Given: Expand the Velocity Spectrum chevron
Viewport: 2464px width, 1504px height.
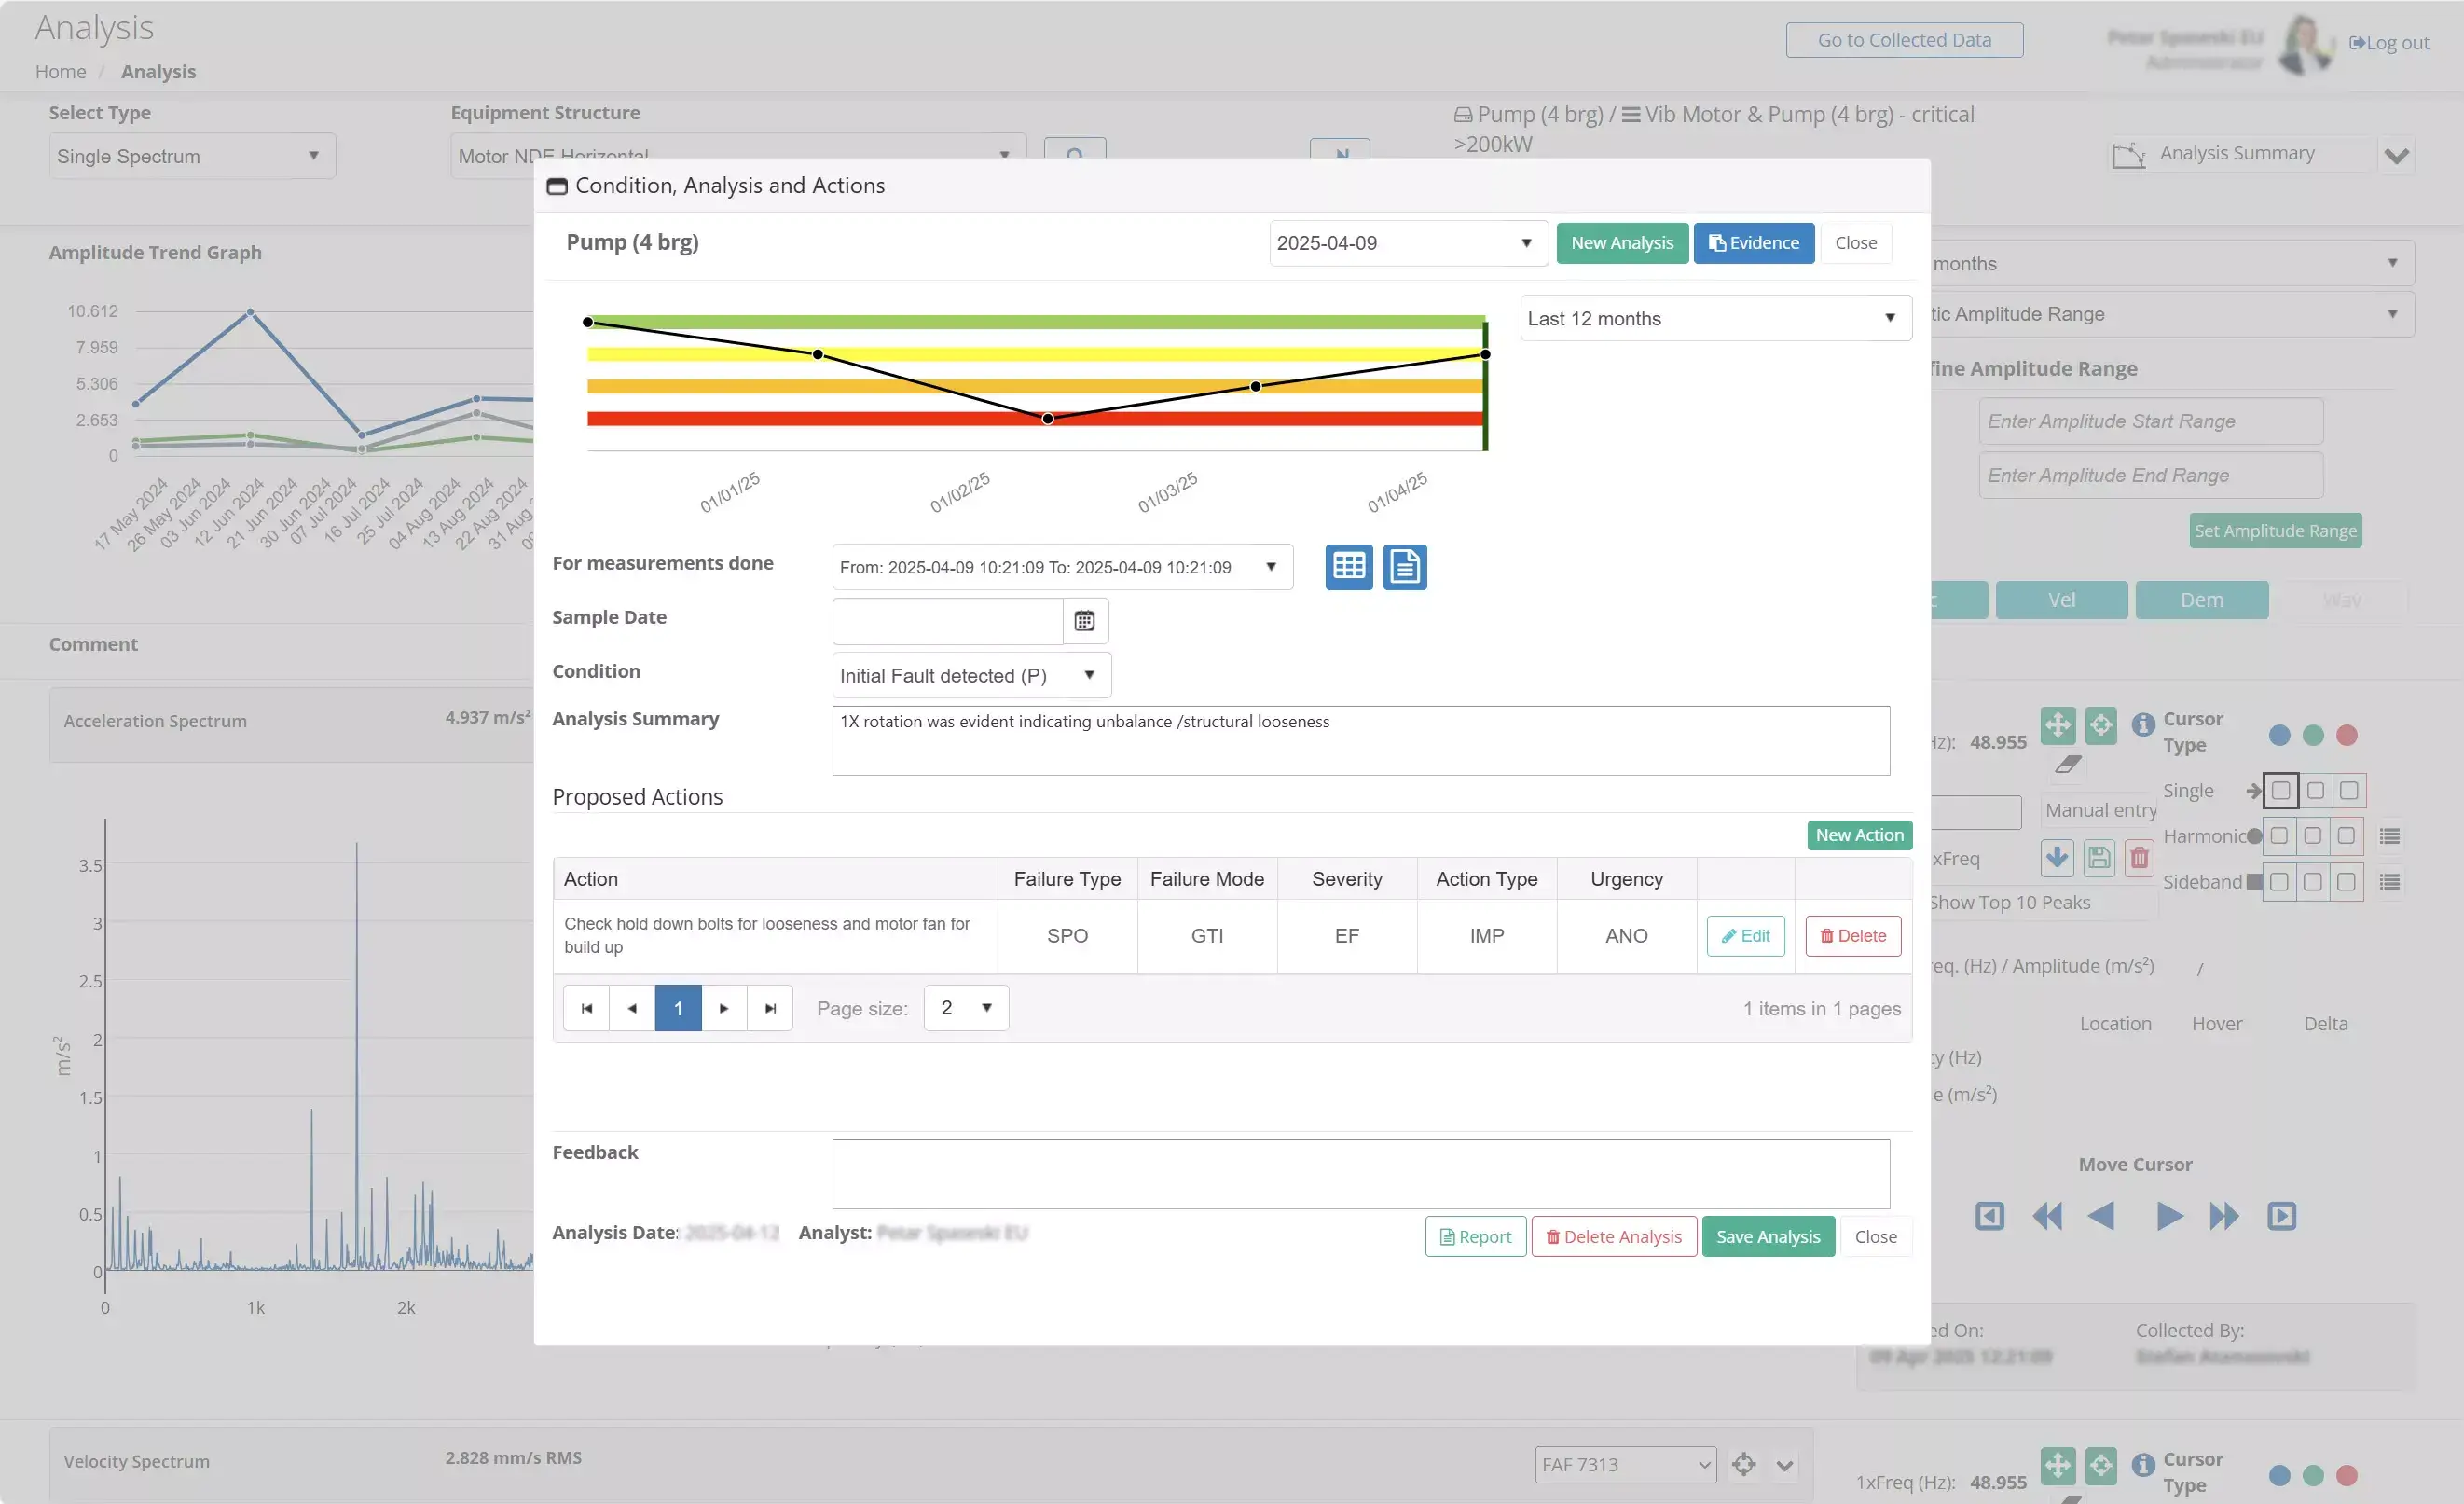Looking at the screenshot, I should 1784,1466.
